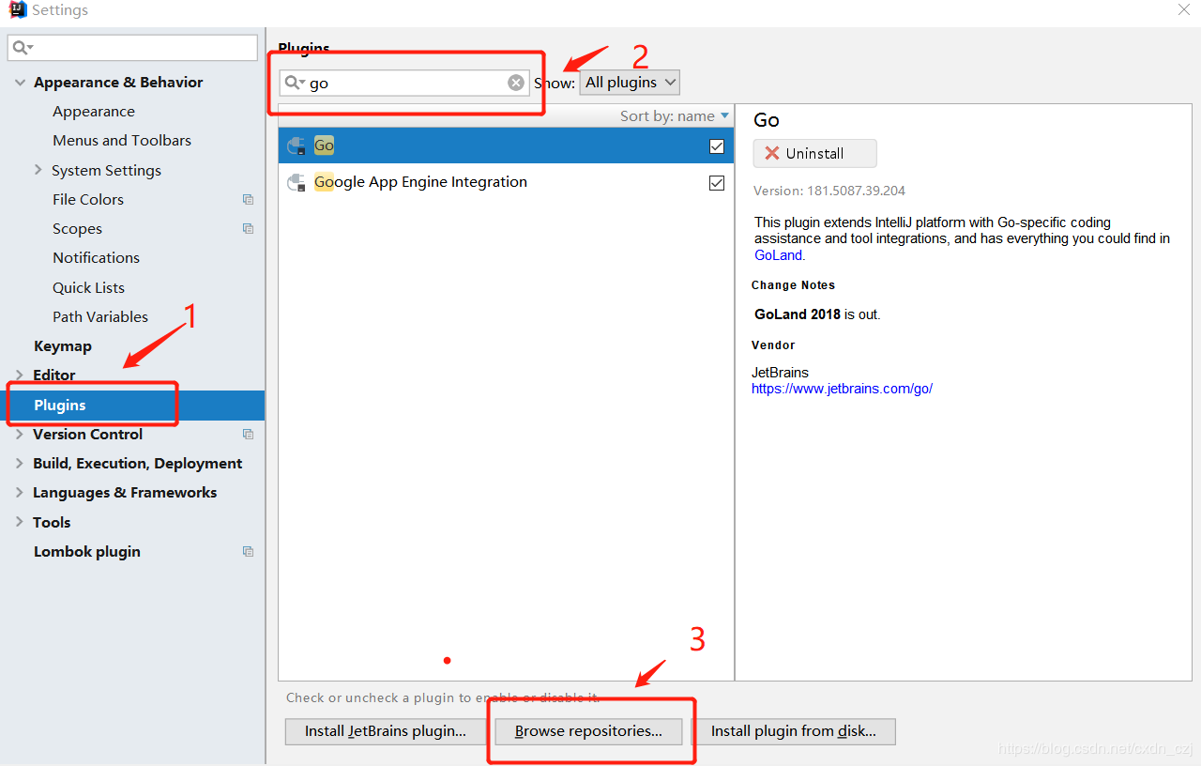The width and height of the screenshot is (1201, 766).
Task: Open the Lombok plugin settings page
Action: coord(87,552)
